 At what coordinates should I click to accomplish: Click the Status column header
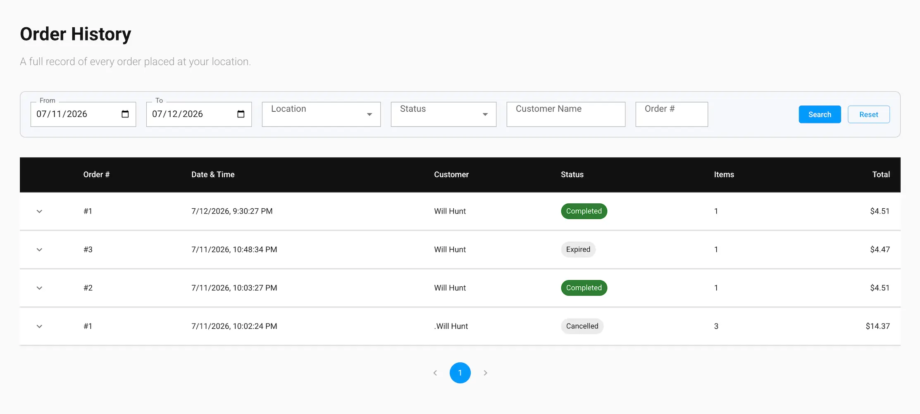coord(572,174)
